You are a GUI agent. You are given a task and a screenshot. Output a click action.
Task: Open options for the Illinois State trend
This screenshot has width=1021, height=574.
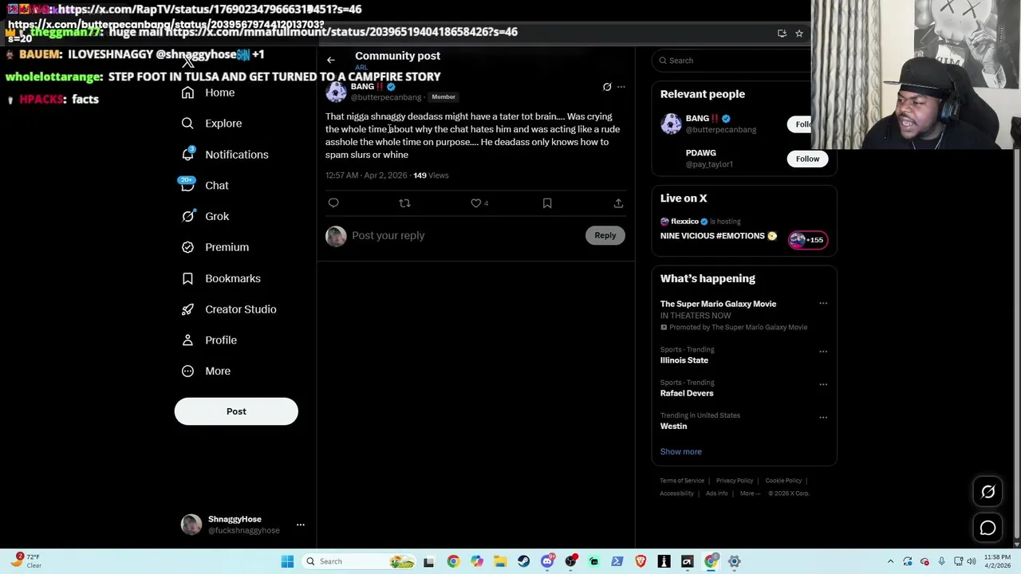coord(823,351)
